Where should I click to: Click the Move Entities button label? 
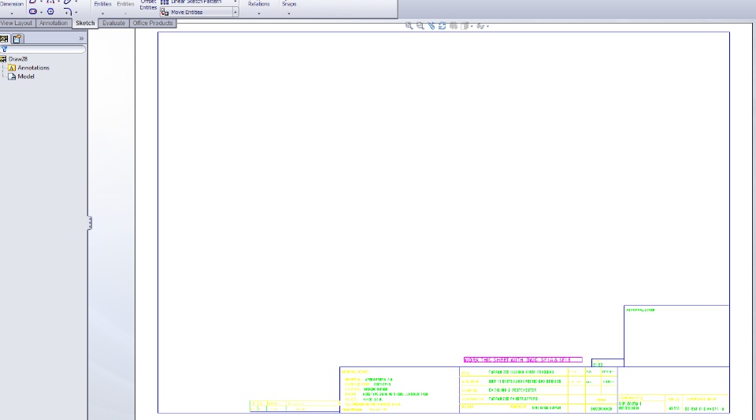tap(187, 12)
